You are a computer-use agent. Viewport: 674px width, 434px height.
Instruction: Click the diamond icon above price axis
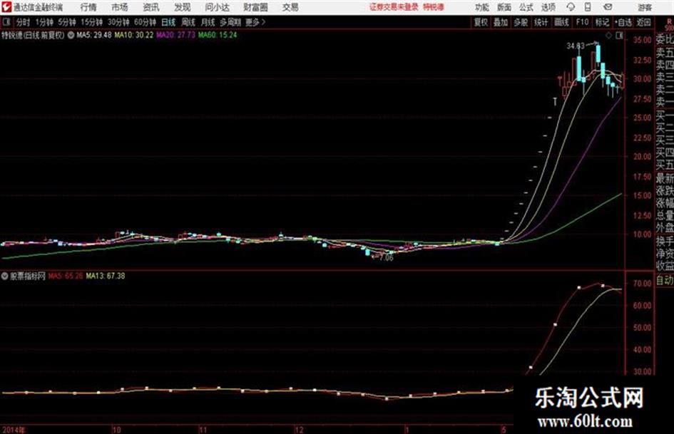pos(608,36)
